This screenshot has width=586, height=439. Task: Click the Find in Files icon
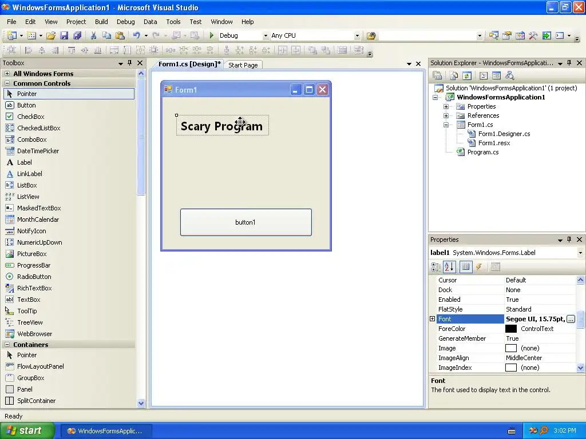pyautogui.click(x=371, y=35)
